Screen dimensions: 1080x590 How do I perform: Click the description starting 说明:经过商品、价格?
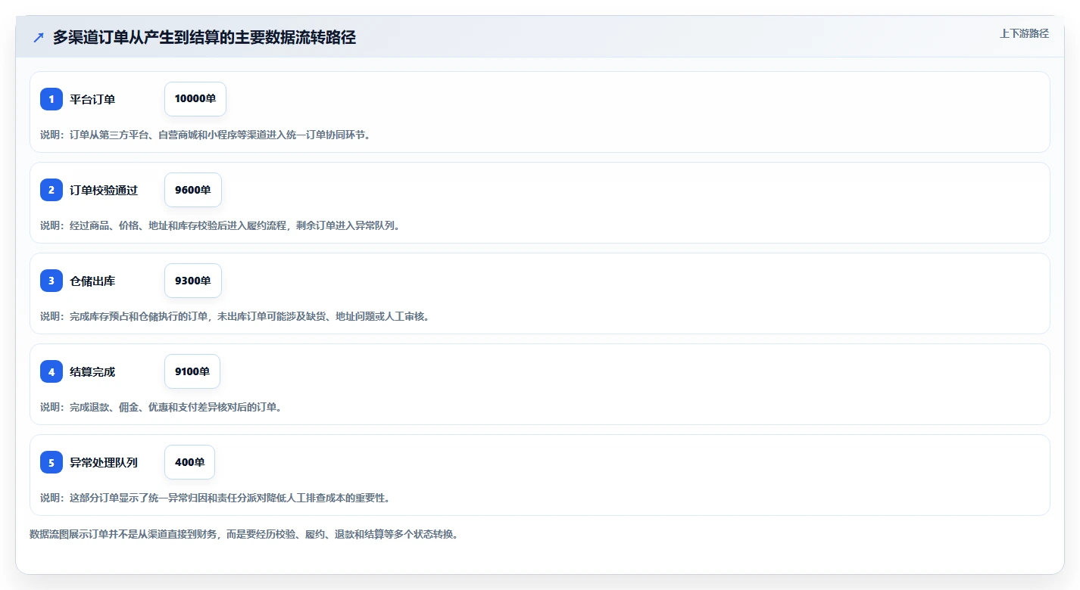click(x=220, y=225)
